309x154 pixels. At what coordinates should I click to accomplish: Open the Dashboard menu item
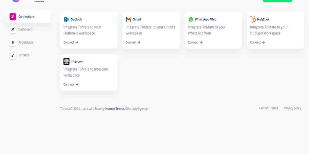pyautogui.click(x=25, y=29)
